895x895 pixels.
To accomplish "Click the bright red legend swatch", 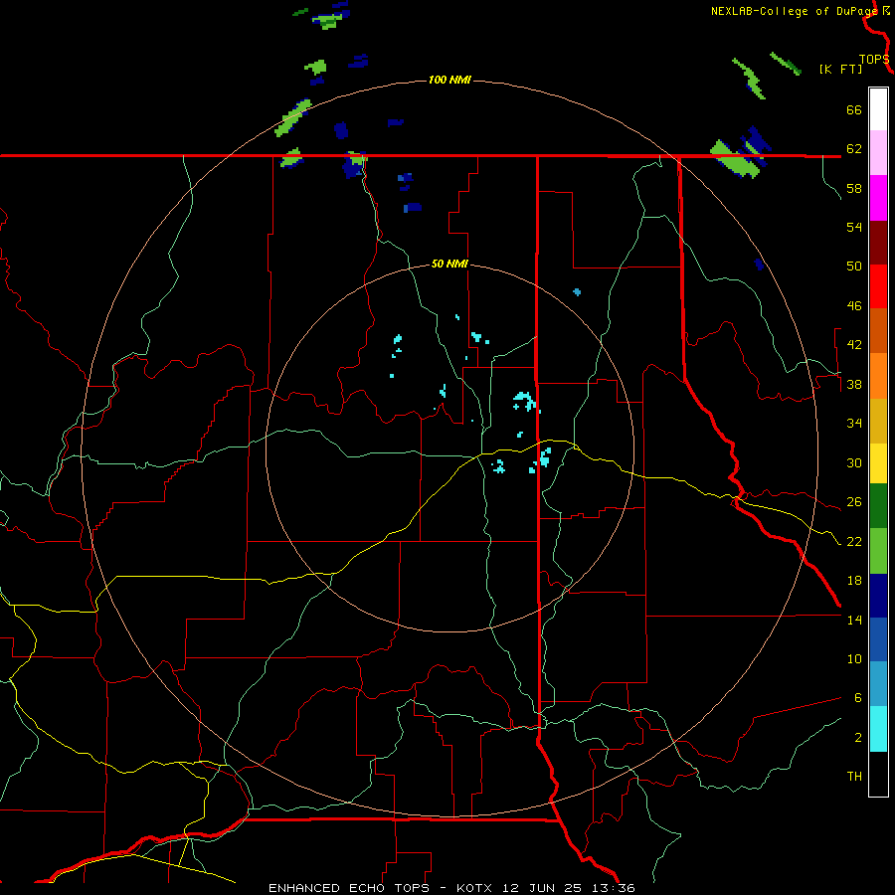I will [878, 286].
